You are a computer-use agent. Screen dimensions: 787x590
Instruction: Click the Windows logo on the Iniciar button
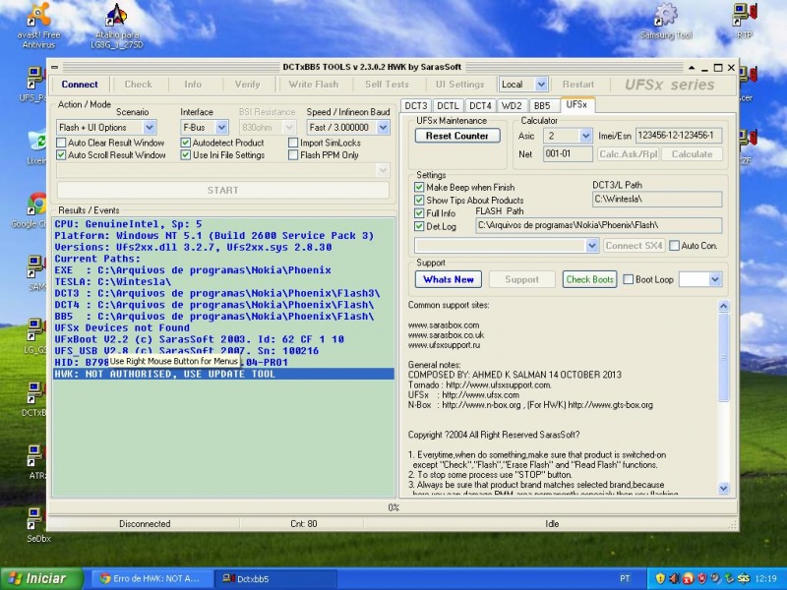[14, 578]
